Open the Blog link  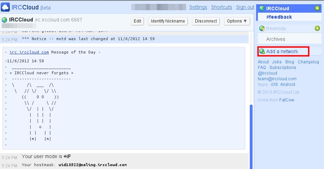point(290,62)
